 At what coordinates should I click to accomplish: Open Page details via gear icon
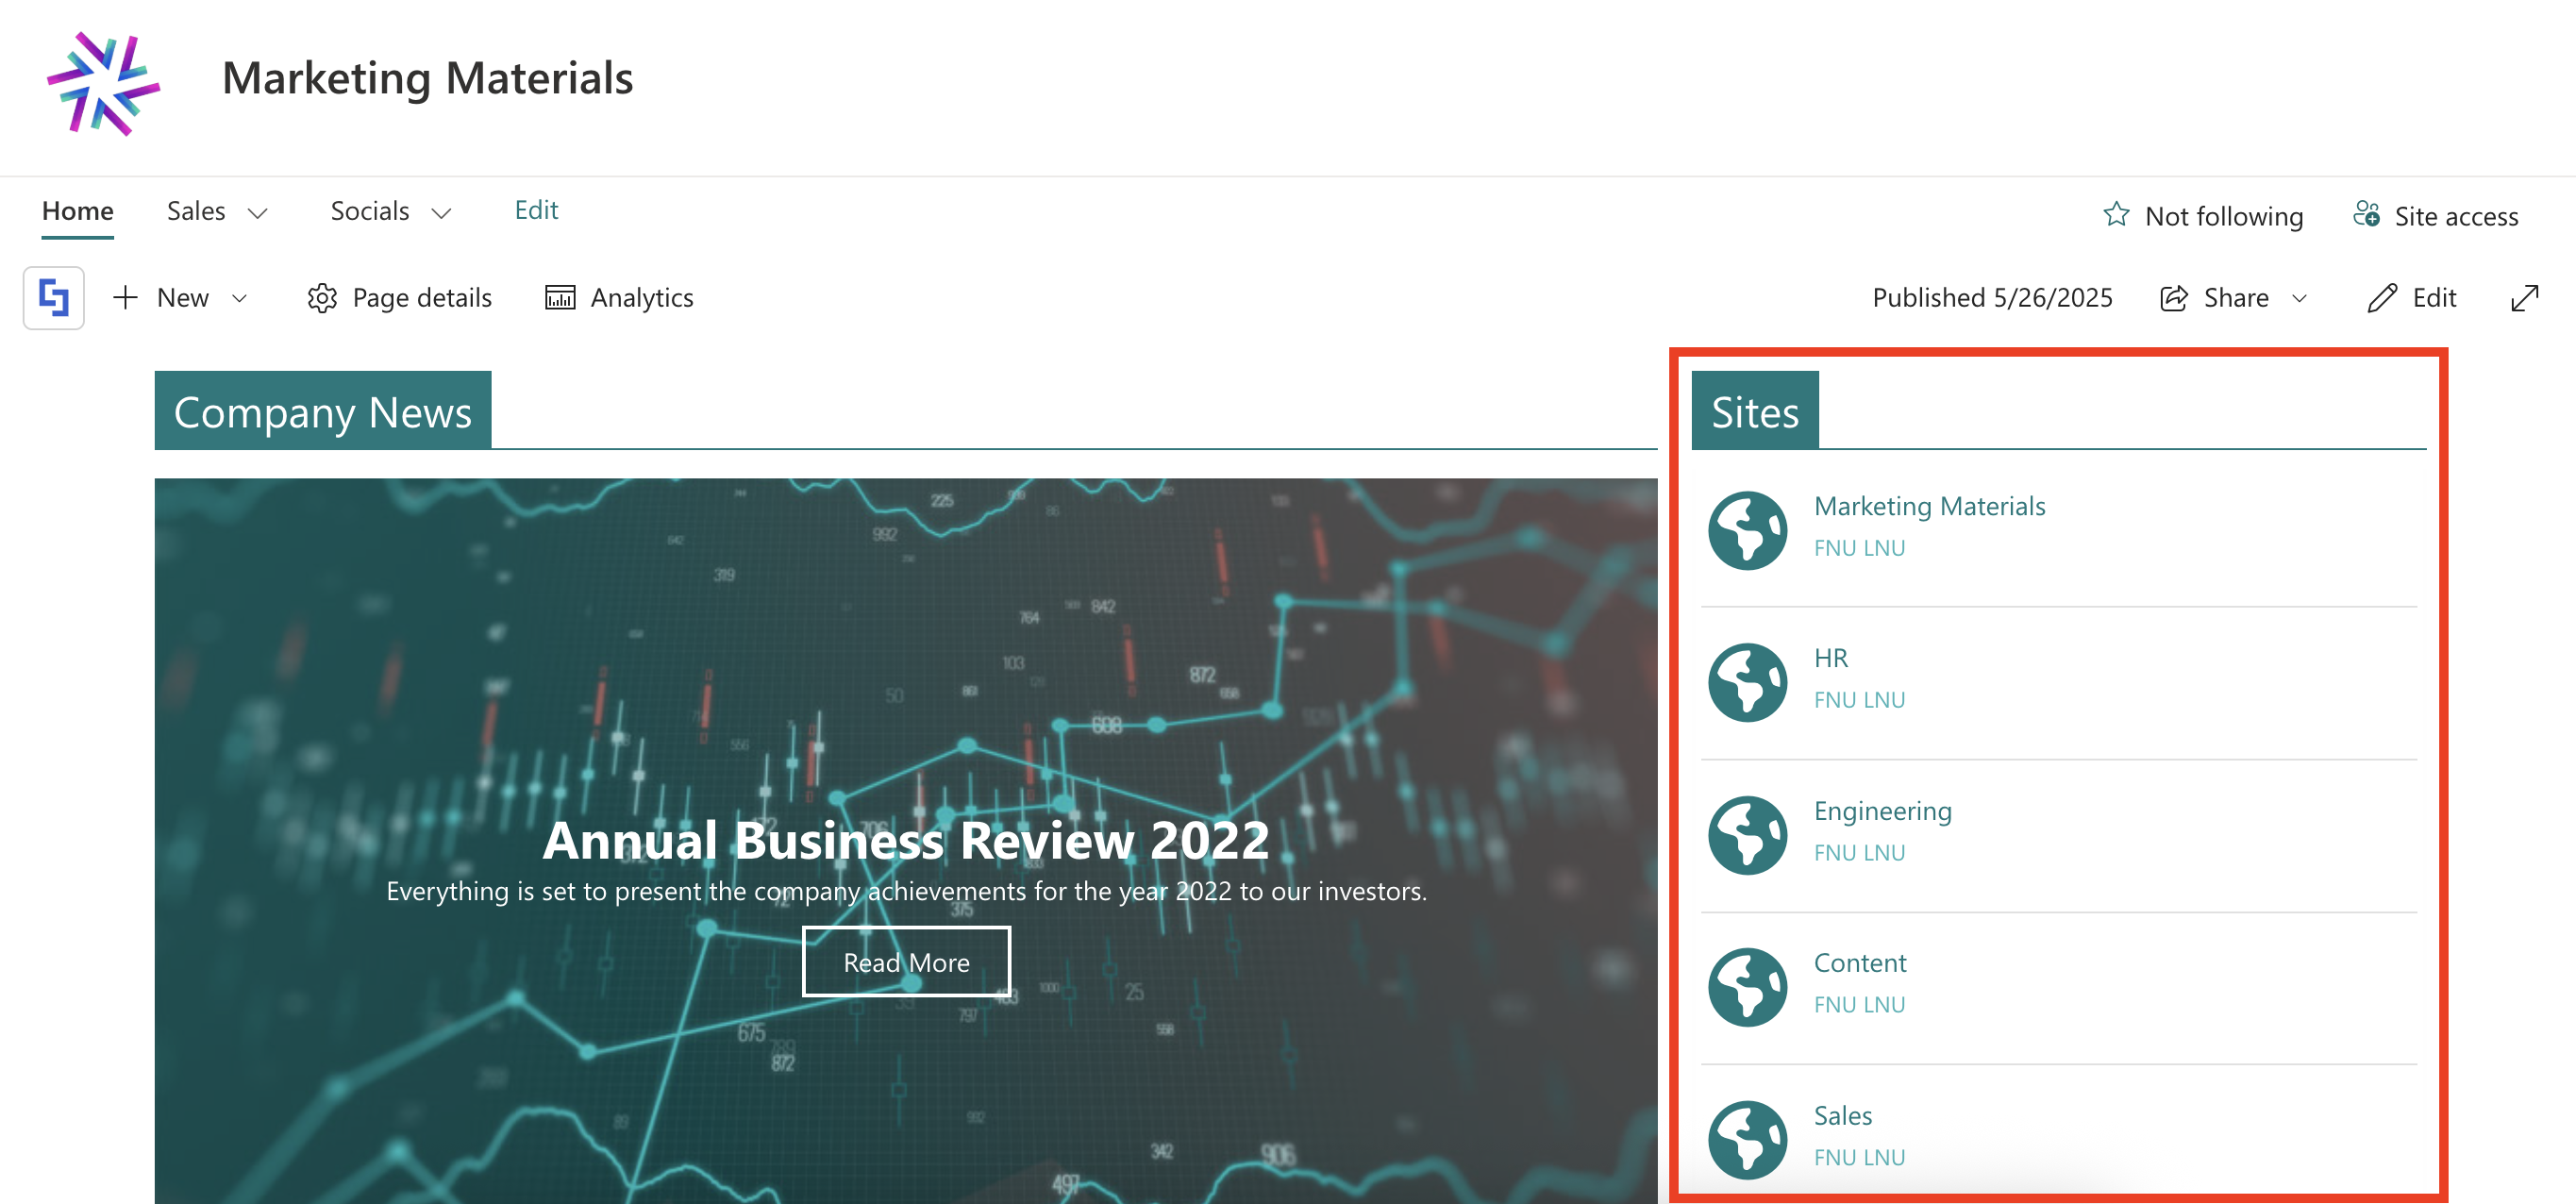322,298
